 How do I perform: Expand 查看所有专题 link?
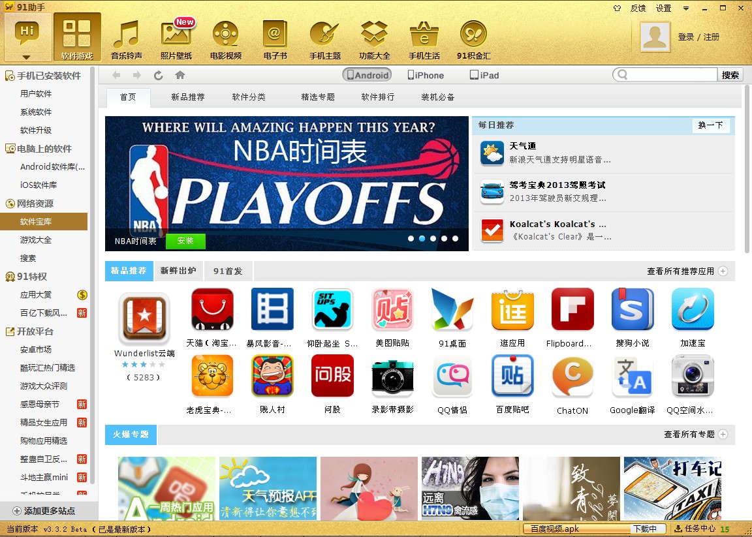(x=695, y=435)
